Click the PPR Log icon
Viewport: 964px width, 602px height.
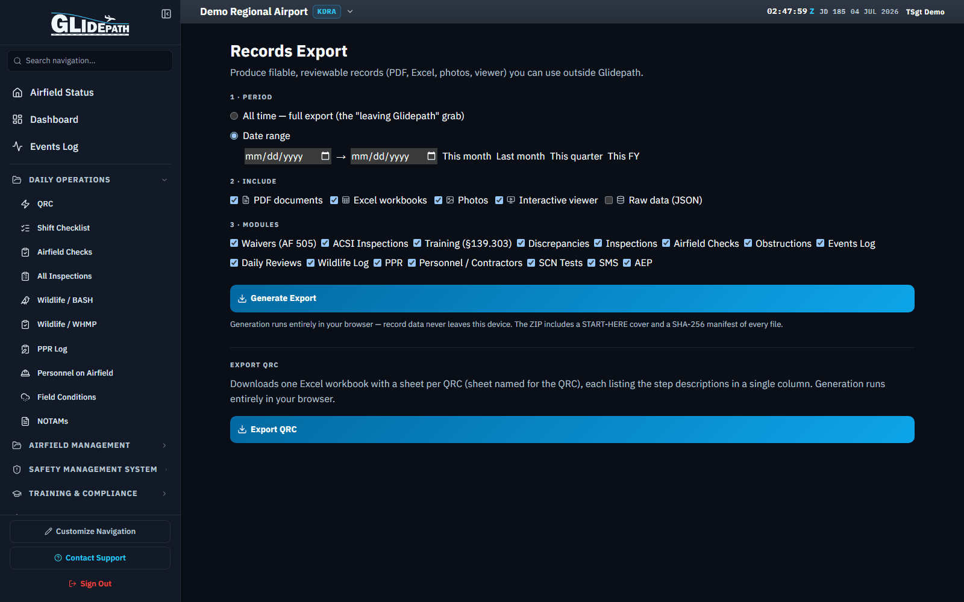25,349
